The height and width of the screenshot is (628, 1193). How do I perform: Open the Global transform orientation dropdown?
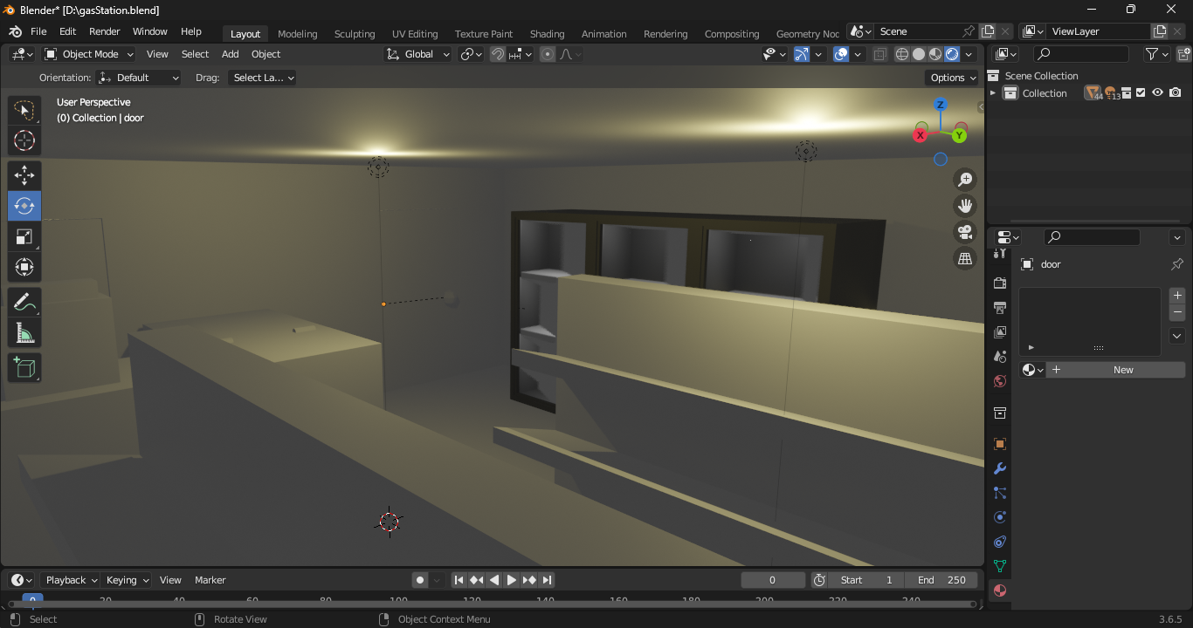[418, 54]
